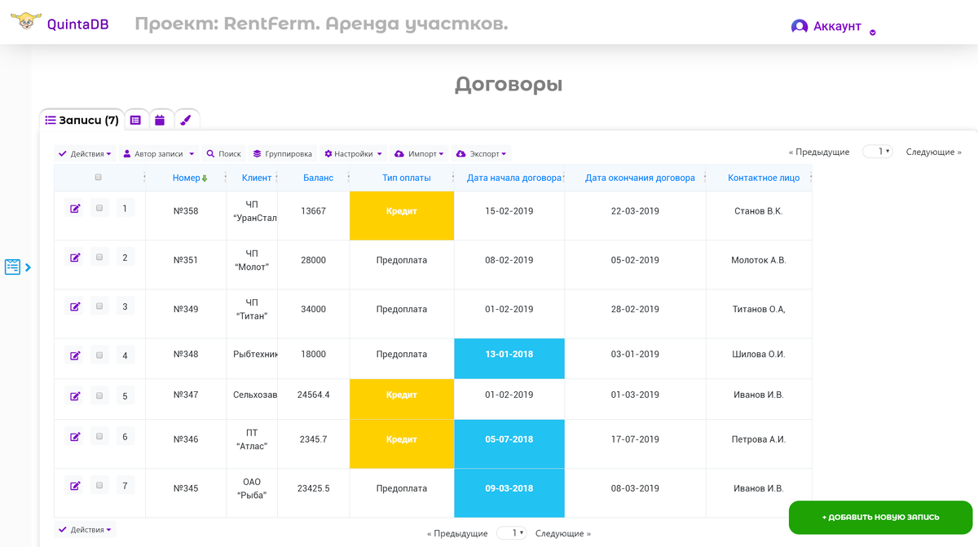The height and width of the screenshot is (547, 978).
Task: Open the paintbrush styling tab icon
Action: 186,120
